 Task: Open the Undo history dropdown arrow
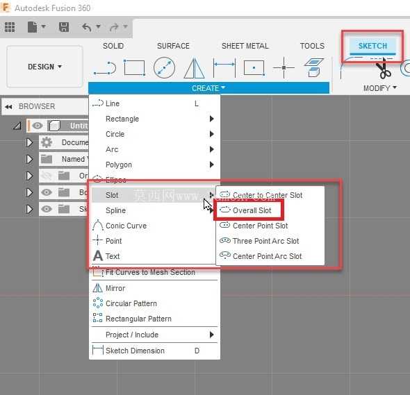98,26
